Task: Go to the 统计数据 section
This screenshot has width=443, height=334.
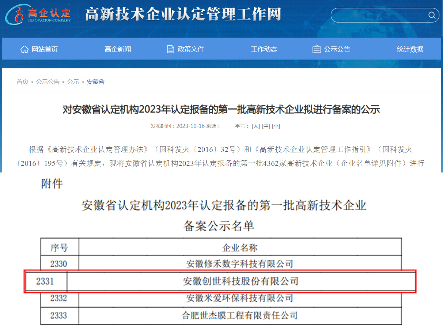Action: click(x=410, y=49)
